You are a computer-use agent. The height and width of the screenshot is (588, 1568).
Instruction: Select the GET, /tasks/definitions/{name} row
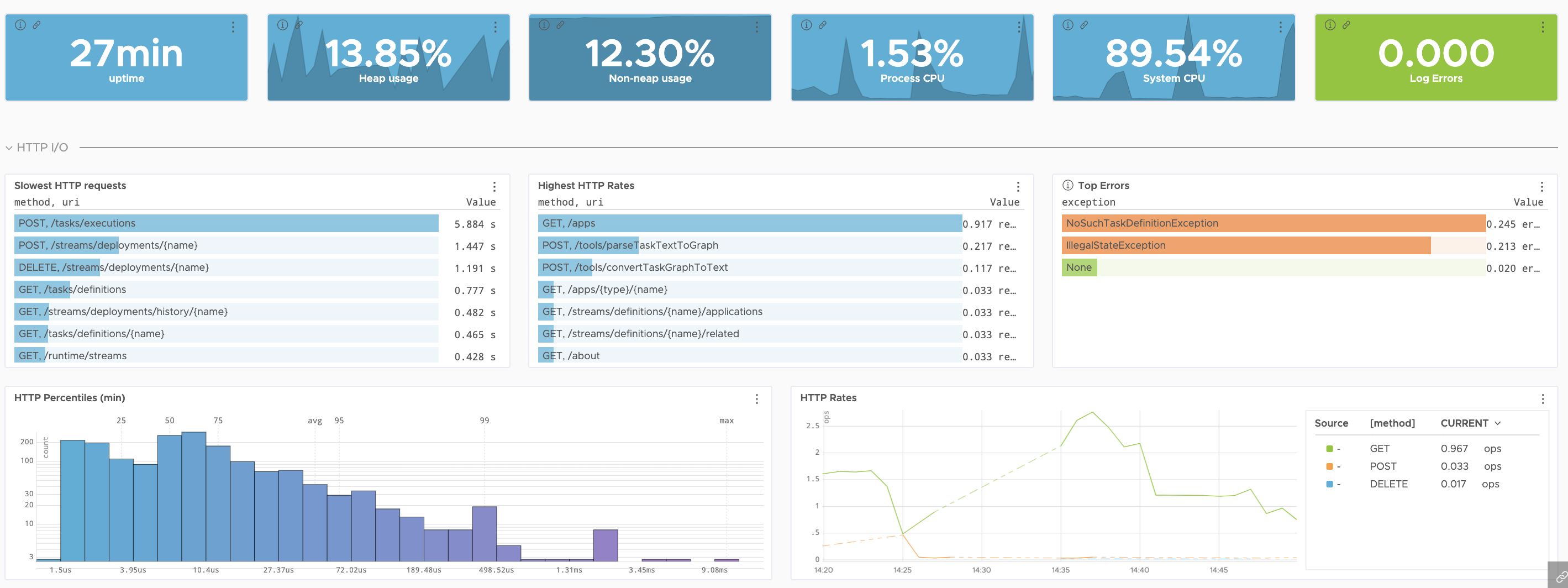256,334
